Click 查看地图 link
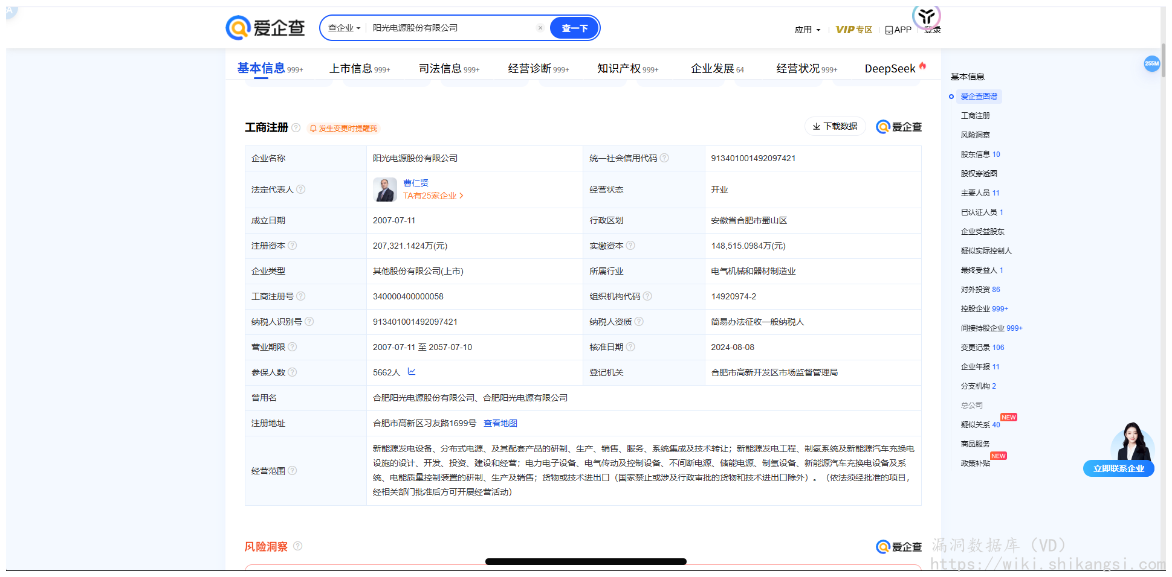Image resolution: width=1172 pixels, height=577 pixels. (x=500, y=423)
